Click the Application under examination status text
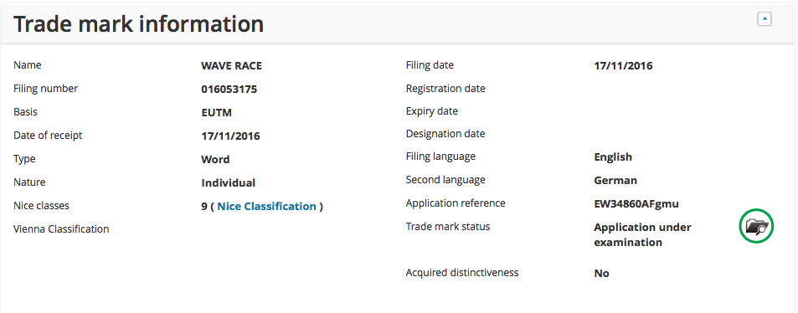The width and height of the screenshot is (798, 313). pyautogui.click(x=642, y=234)
